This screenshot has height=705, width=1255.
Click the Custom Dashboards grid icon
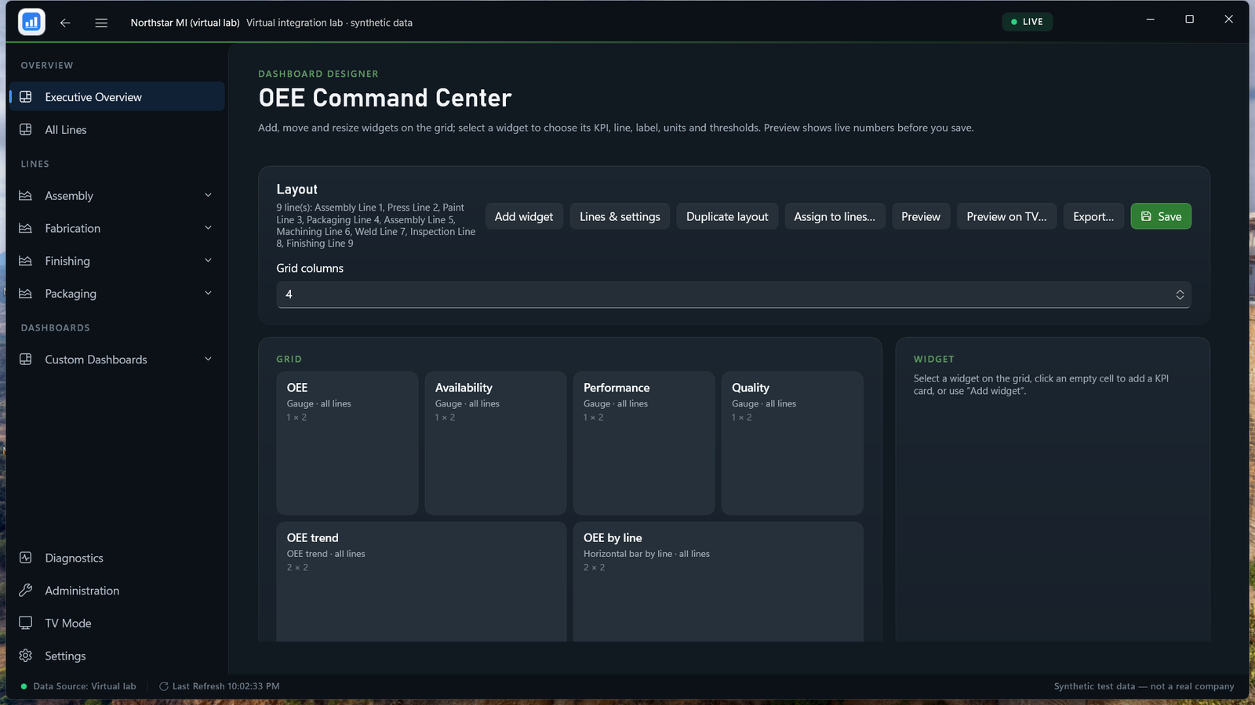pos(26,360)
